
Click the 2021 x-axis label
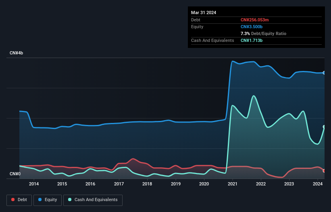pos(232,184)
